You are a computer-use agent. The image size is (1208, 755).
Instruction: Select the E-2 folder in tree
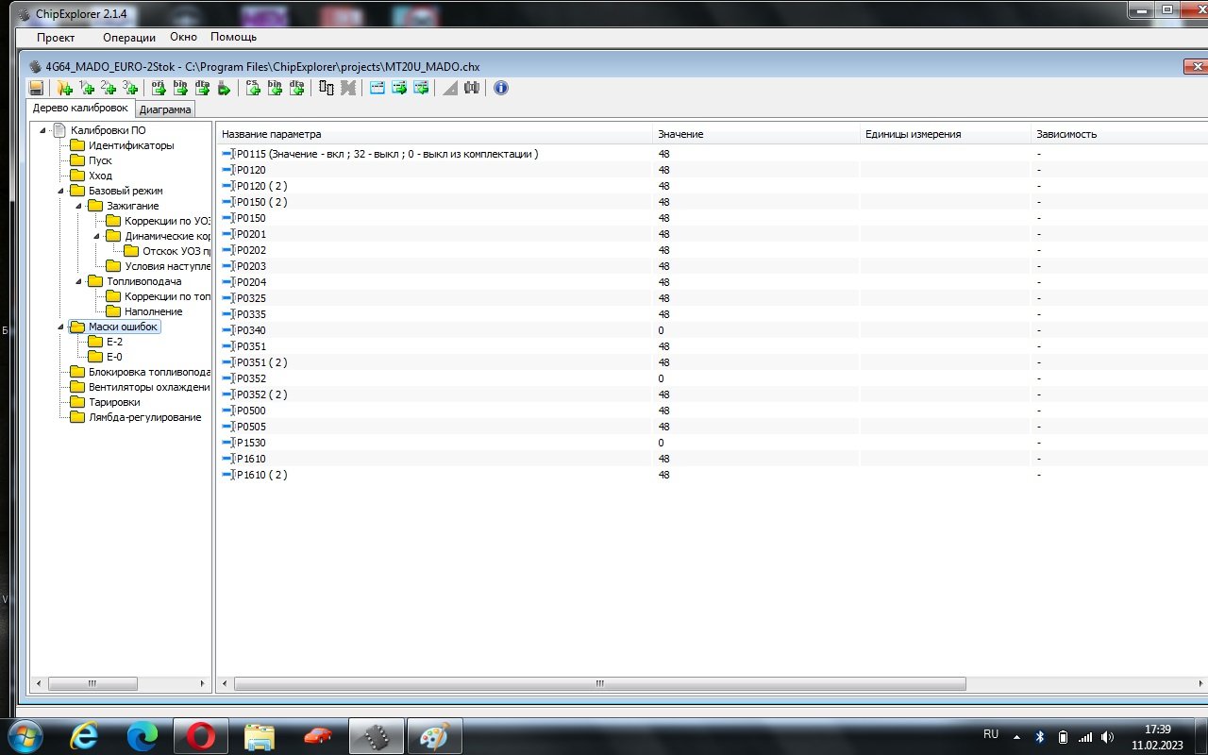tap(113, 342)
